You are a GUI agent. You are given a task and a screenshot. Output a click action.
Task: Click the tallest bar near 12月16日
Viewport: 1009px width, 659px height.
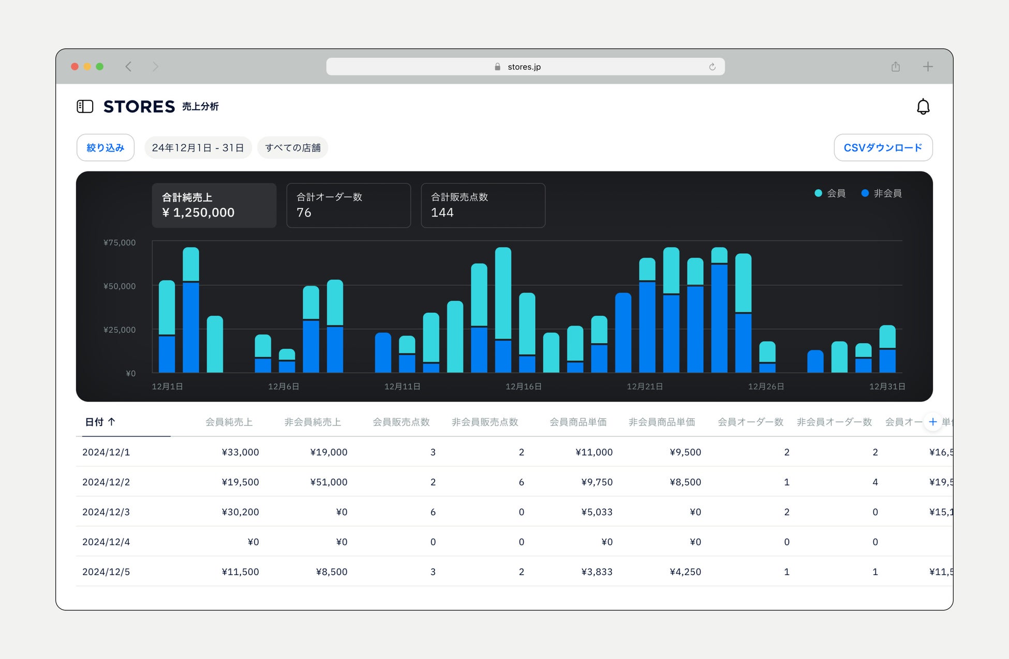(x=503, y=310)
